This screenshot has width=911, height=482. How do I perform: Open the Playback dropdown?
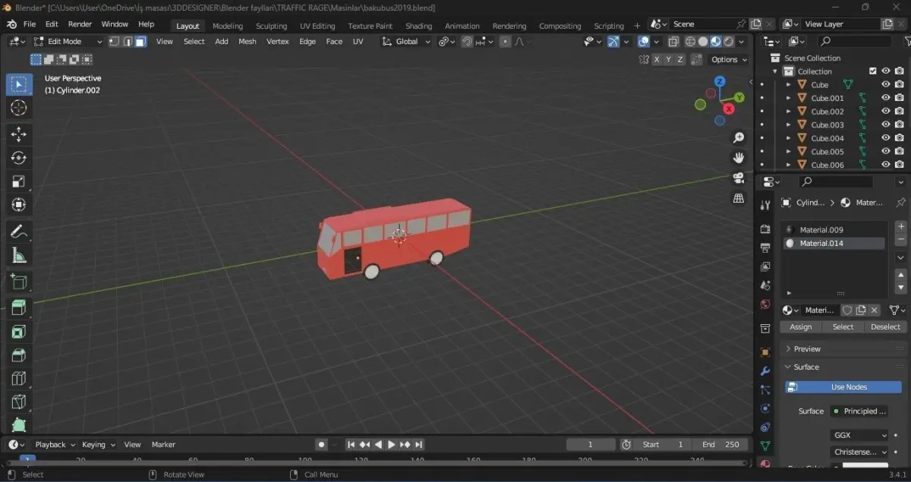click(55, 445)
